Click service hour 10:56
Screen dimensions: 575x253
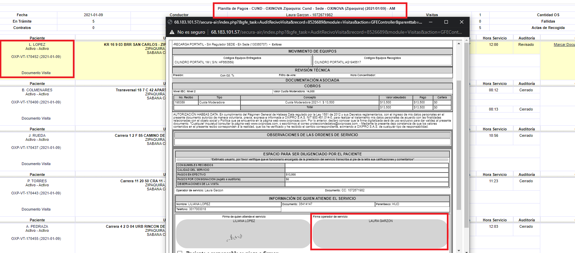[x=494, y=135]
